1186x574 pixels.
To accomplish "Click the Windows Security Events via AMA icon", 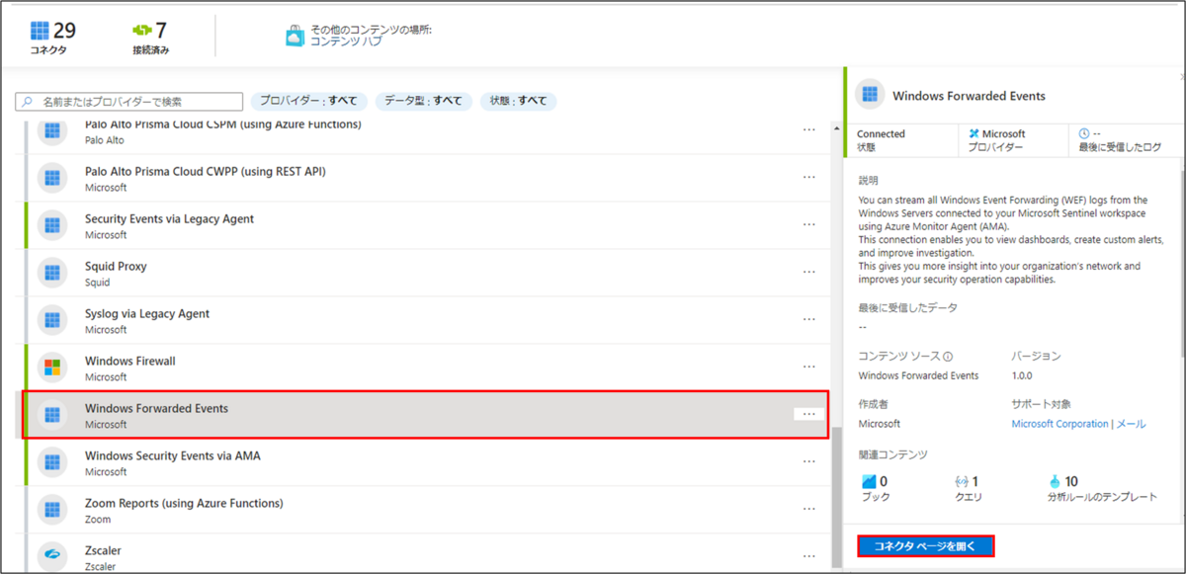I will coord(51,462).
